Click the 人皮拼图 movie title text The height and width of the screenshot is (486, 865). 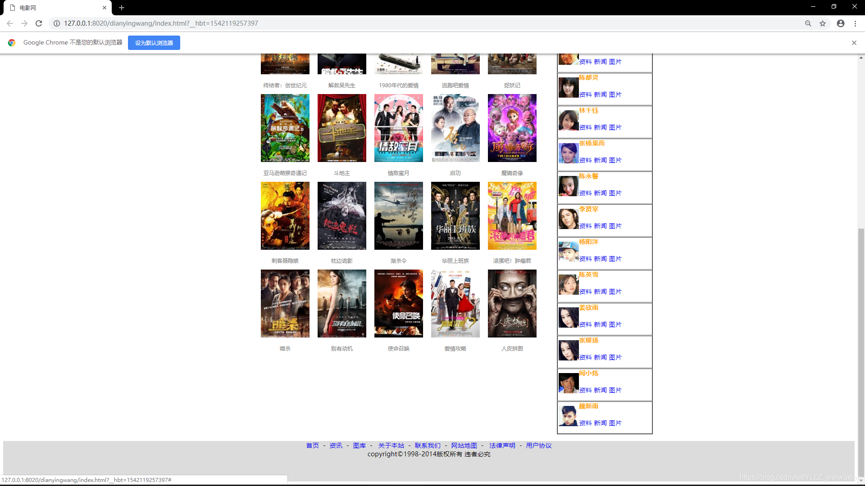[512, 349]
